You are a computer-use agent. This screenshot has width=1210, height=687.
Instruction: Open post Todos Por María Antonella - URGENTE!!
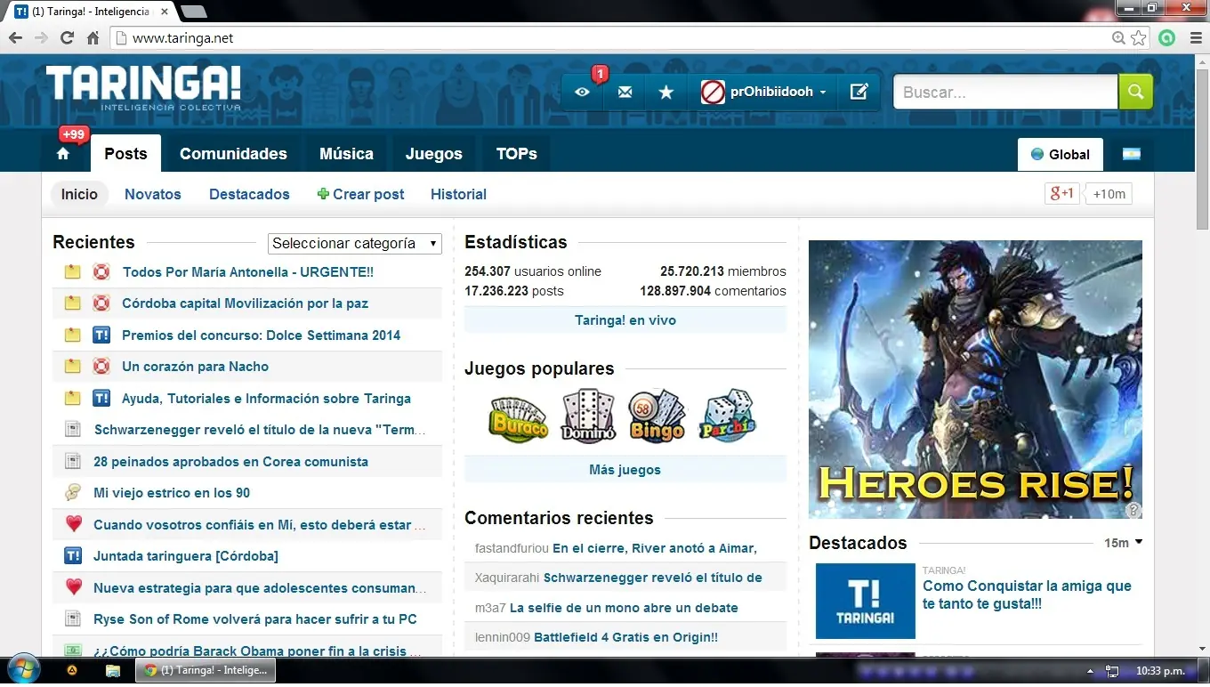coord(248,272)
